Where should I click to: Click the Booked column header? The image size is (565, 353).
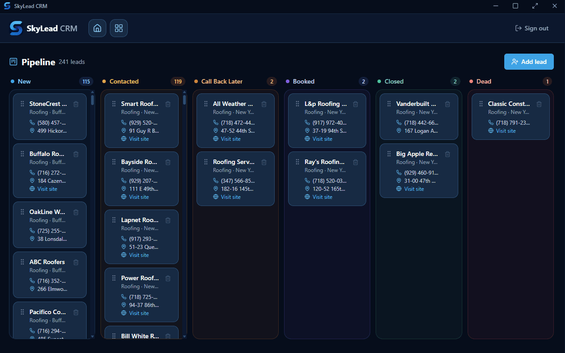(304, 81)
